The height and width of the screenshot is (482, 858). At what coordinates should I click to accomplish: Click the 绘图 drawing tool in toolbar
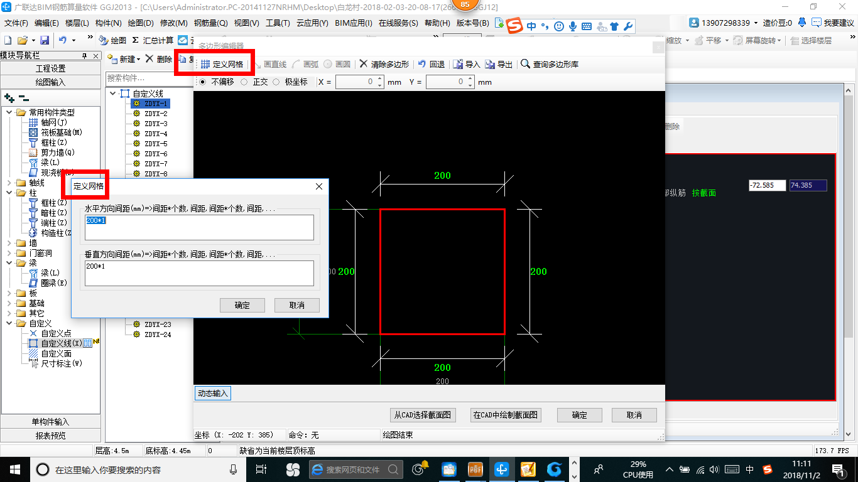pos(113,40)
